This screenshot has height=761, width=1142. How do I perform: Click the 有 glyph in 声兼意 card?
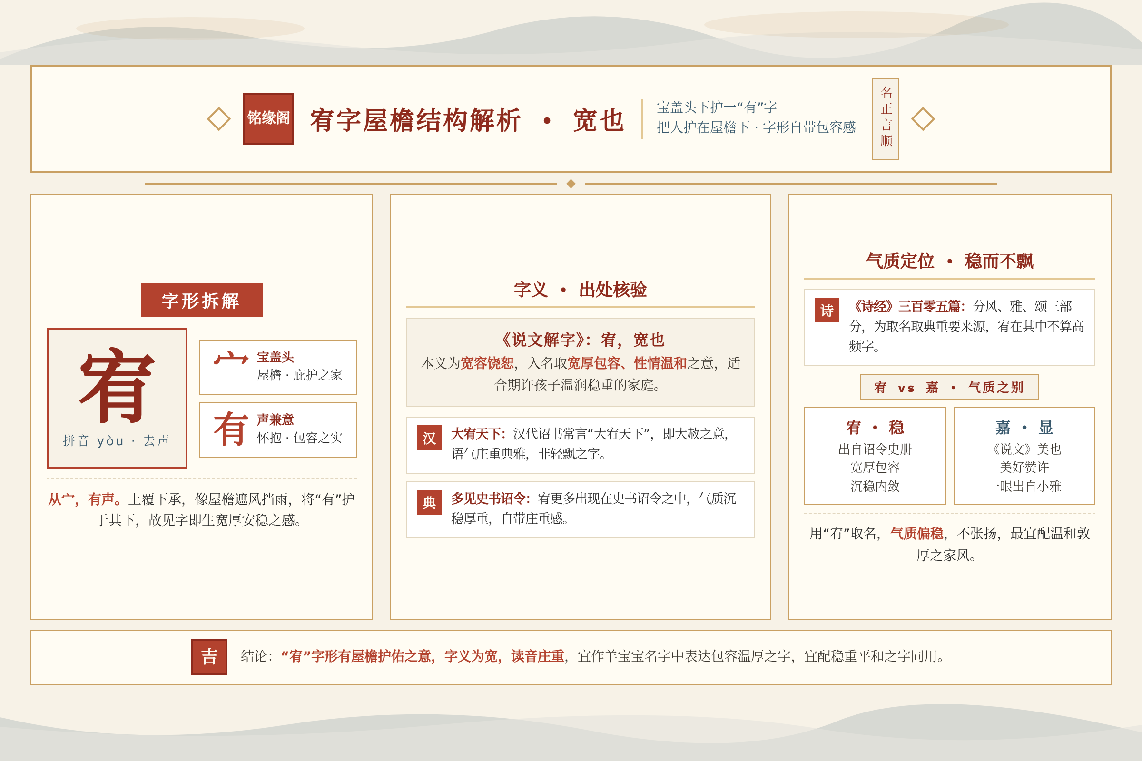click(x=231, y=429)
